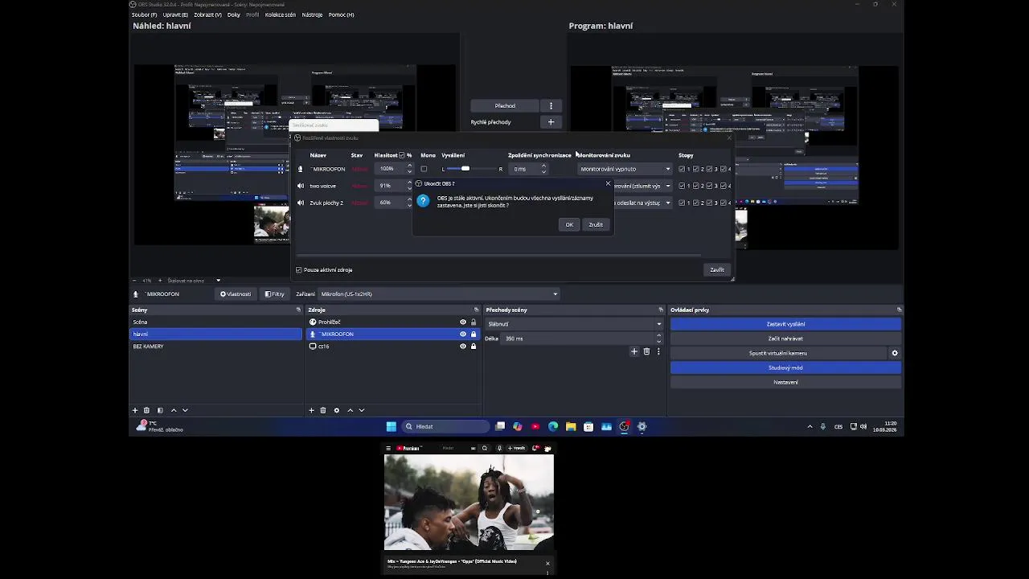Click the Délka 350 ms duration field
1029x579 pixels.
pos(579,339)
